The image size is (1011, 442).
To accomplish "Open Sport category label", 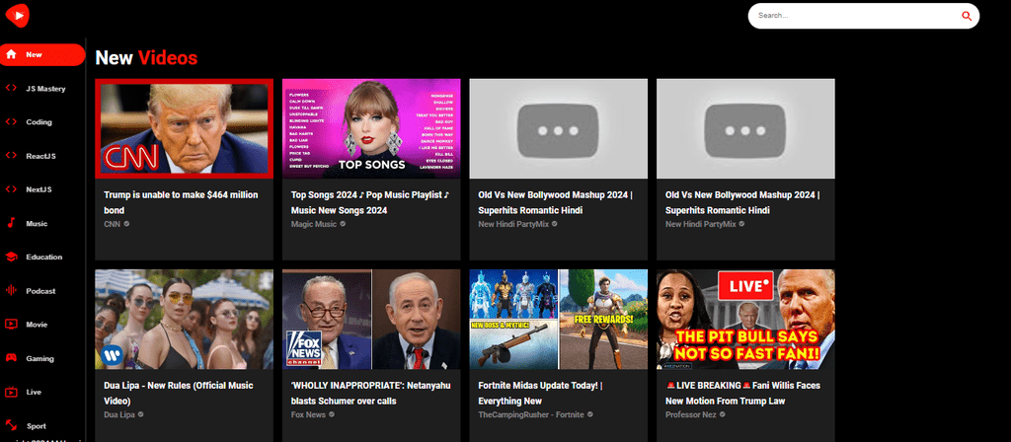I will [37, 426].
